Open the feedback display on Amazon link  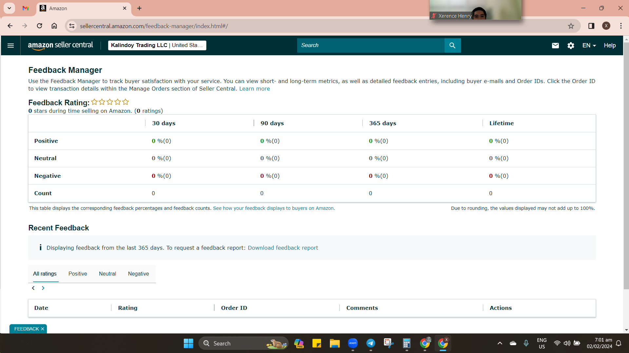pyautogui.click(x=274, y=208)
